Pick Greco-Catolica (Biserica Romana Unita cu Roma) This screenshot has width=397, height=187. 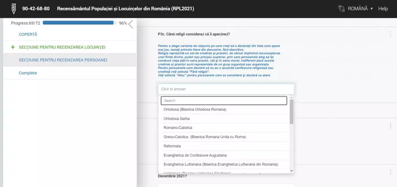click(x=204, y=137)
